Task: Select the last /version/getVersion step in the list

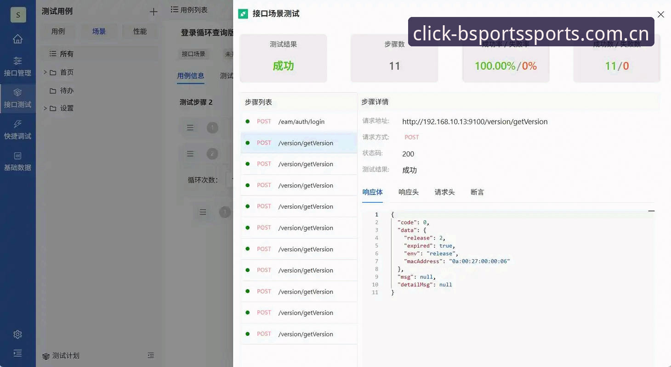Action: click(x=299, y=334)
